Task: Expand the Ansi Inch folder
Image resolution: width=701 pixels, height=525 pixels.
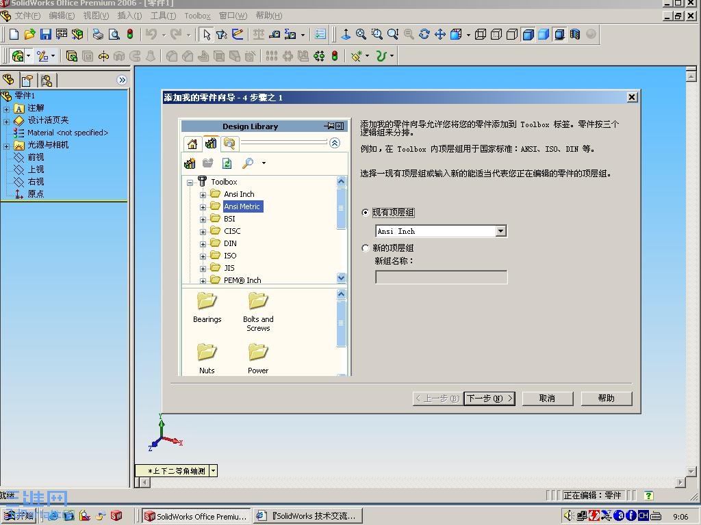Action: point(203,195)
